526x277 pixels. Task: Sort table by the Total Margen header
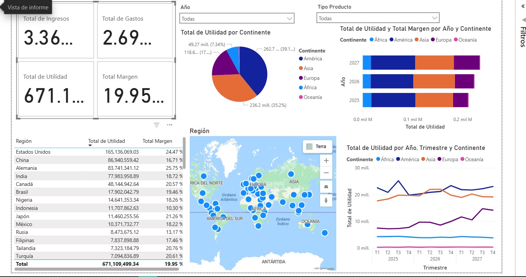(157, 141)
